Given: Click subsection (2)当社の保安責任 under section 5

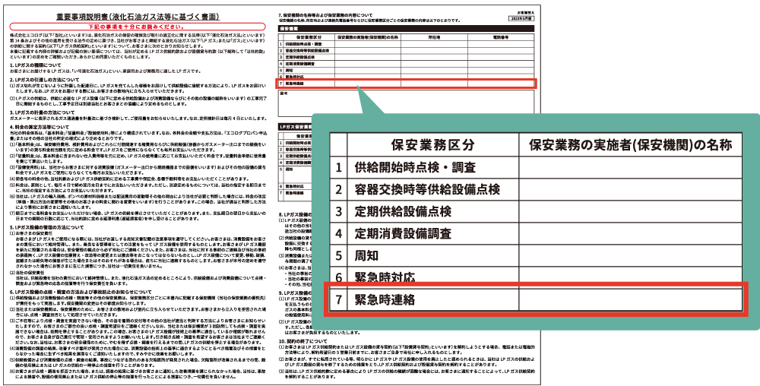Looking at the screenshot, I should click(x=29, y=273).
